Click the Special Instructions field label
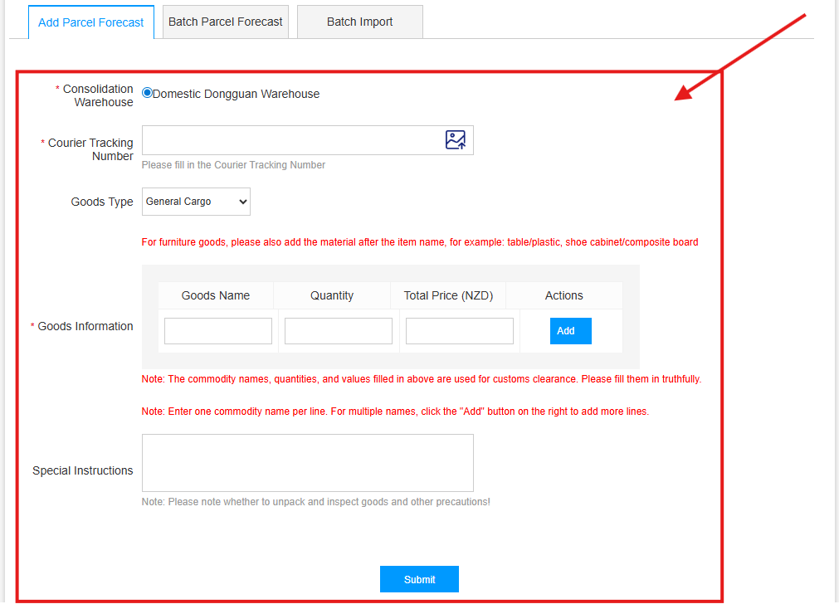Image resolution: width=839 pixels, height=604 pixels. pos(82,470)
